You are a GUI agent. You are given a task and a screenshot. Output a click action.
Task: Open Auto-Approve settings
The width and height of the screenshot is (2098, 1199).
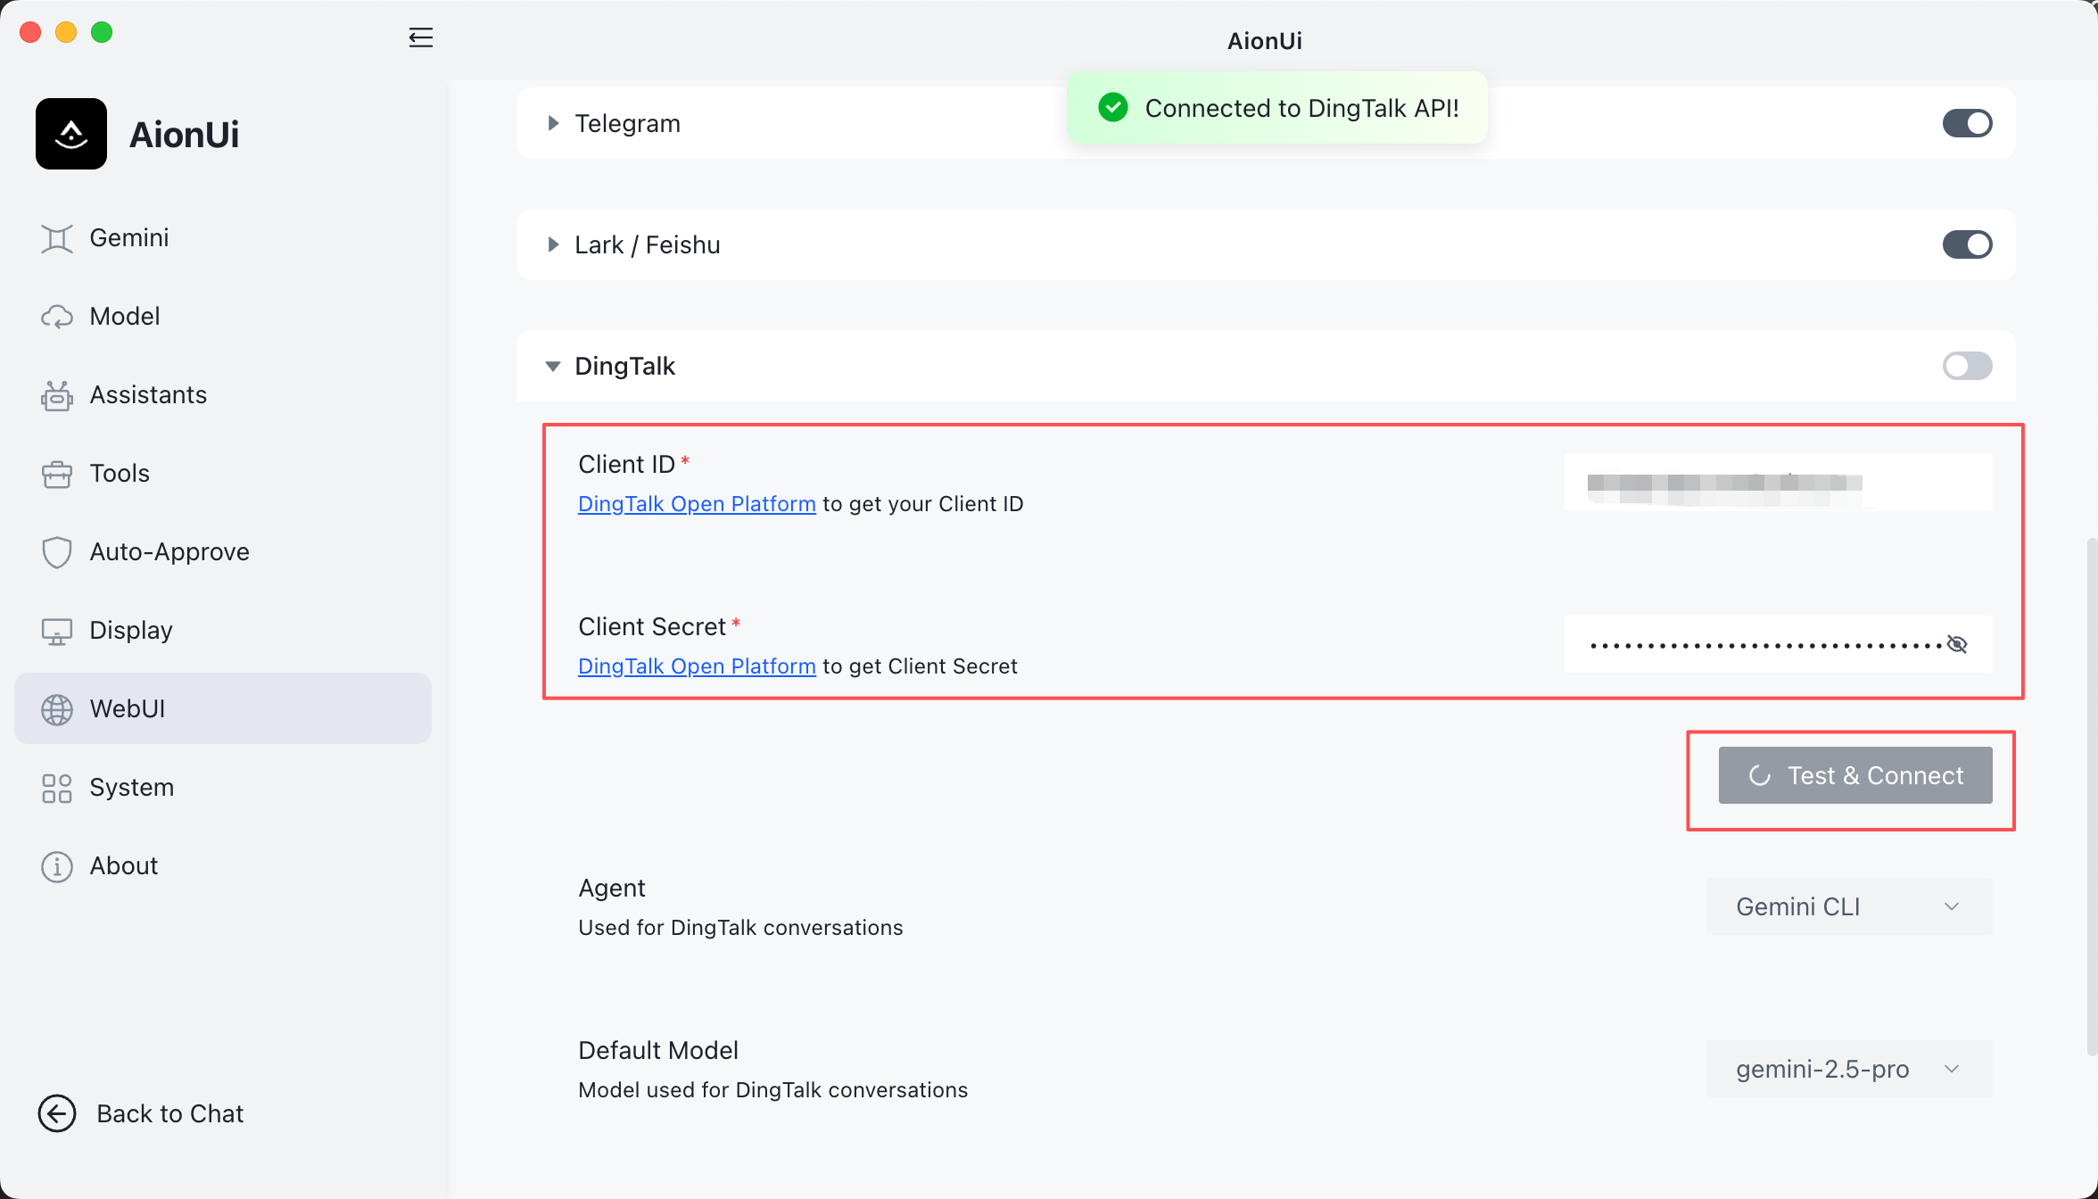pyautogui.click(x=223, y=551)
